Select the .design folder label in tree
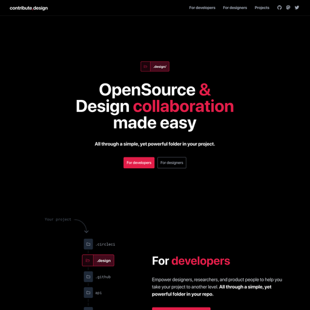The width and height of the screenshot is (310, 310). click(x=104, y=260)
